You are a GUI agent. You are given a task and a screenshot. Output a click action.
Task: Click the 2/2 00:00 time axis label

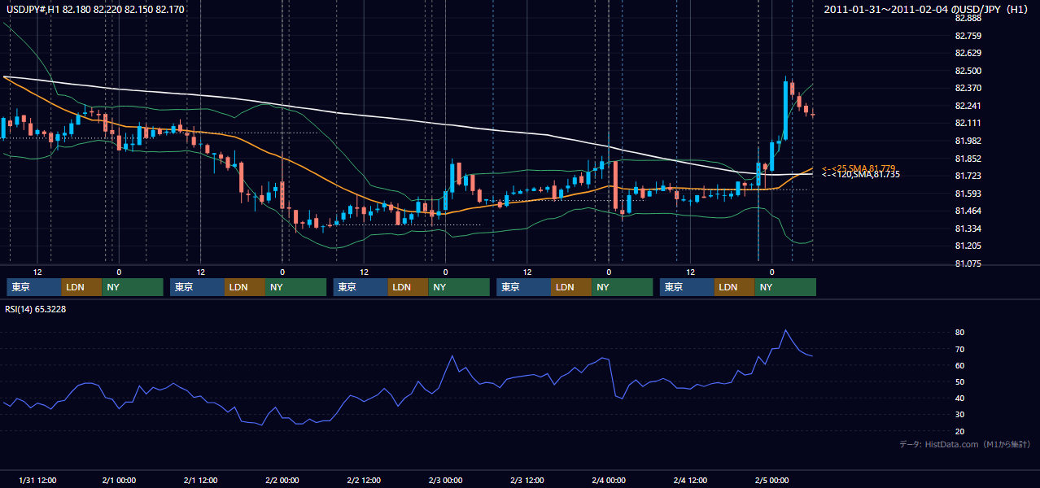[x=282, y=481]
